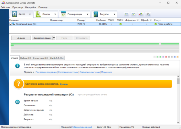181x129 pixels.
Task: Click the green SSD checkmark in disk C row
Action: pyautogui.click(x=121, y=24)
